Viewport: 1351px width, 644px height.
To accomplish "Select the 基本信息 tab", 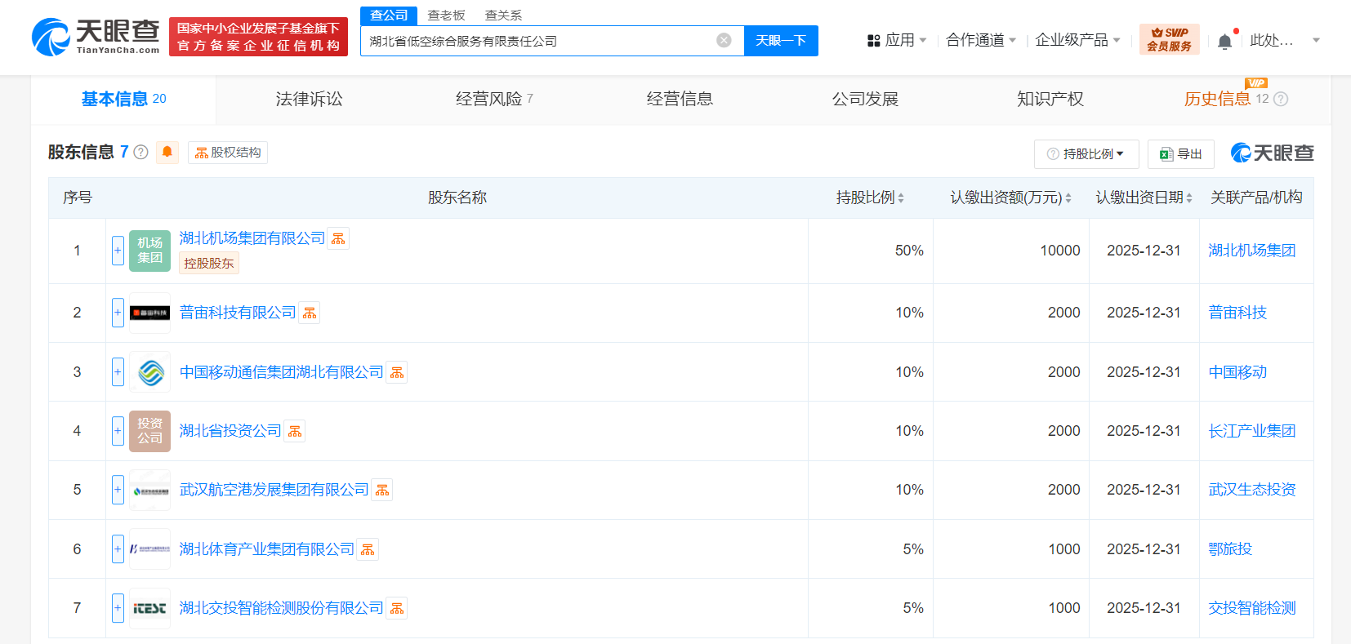I will coord(123,100).
